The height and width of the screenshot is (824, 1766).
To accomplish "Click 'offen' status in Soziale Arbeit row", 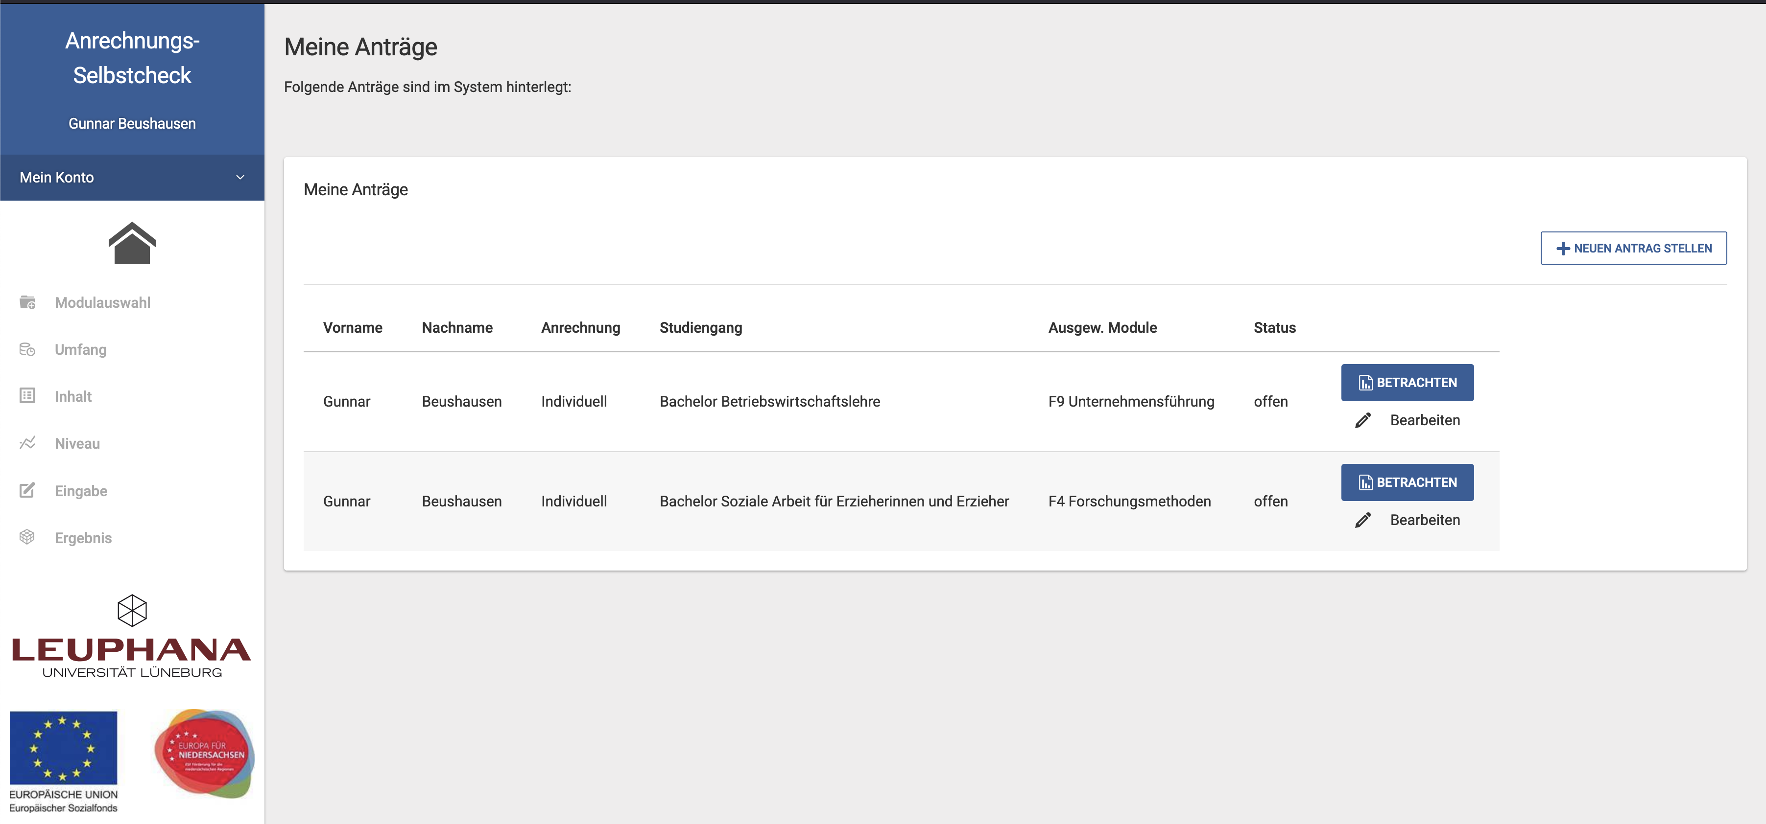I will coord(1270,502).
